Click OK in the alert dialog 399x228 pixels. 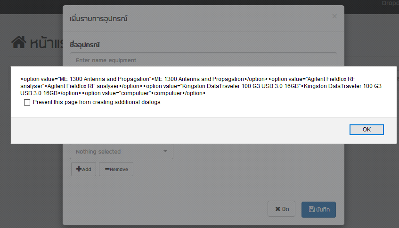click(366, 130)
